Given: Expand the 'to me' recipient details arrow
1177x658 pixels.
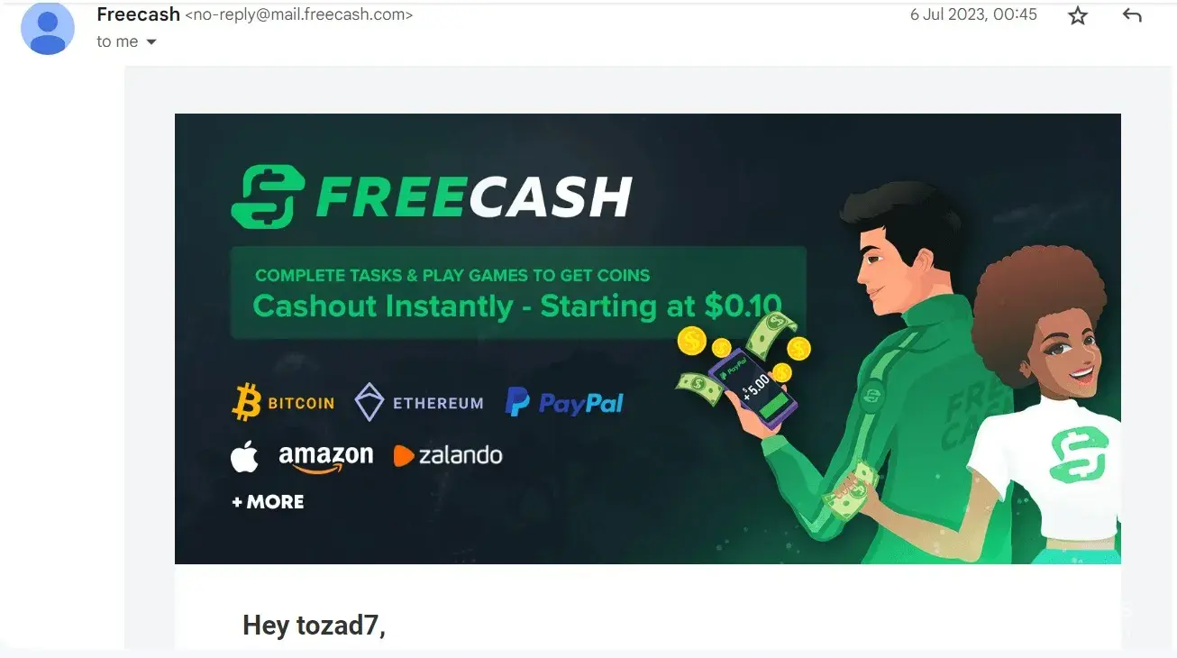Looking at the screenshot, I should pyautogui.click(x=151, y=42).
